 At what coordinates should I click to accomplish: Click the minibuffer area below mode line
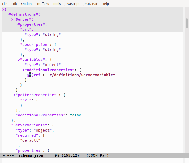point(92,160)
